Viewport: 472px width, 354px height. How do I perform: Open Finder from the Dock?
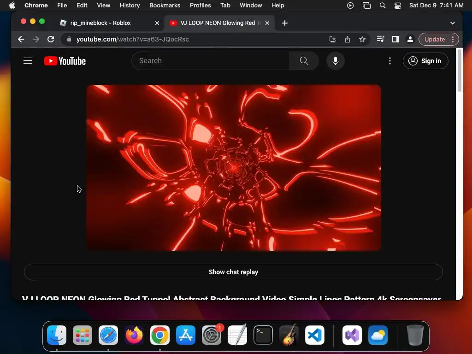click(57, 335)
